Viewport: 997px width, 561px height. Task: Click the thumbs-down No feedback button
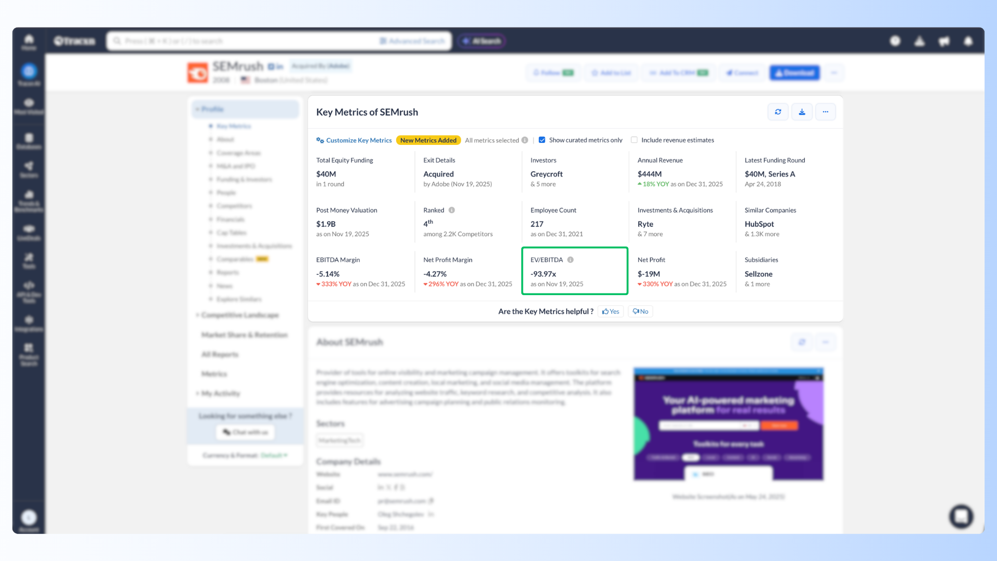pos(640,312)
